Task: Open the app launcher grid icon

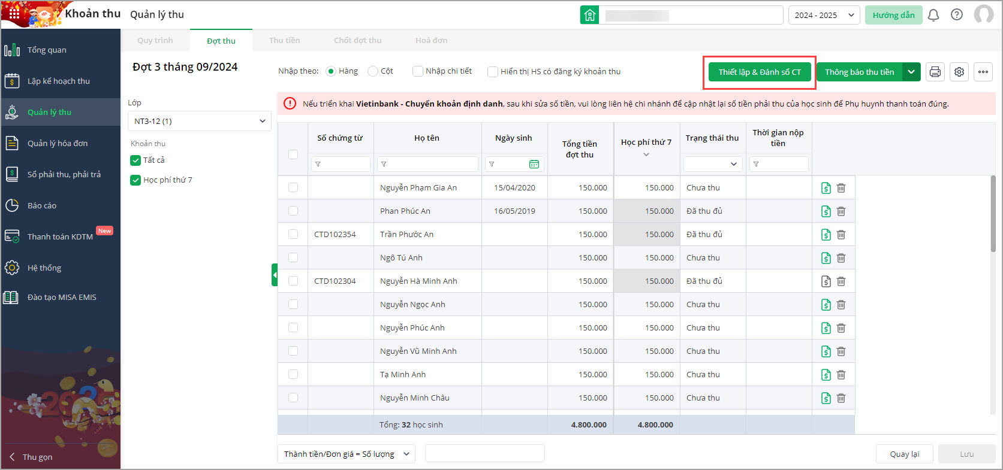Action: [x=14, y=14]
